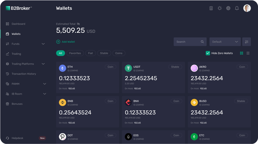The width and height of the screenshot is (258, 144).
Task: Switch to grid view
Action: (x=242, y=53)
